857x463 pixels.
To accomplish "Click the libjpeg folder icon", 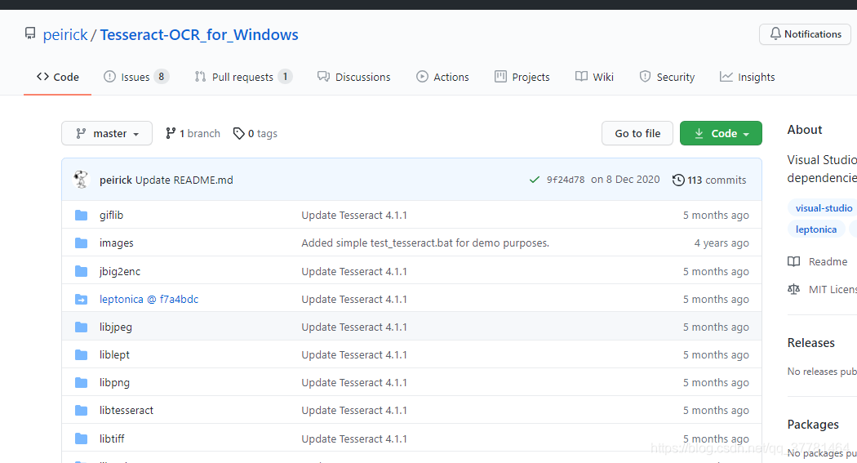I will 82,327.
